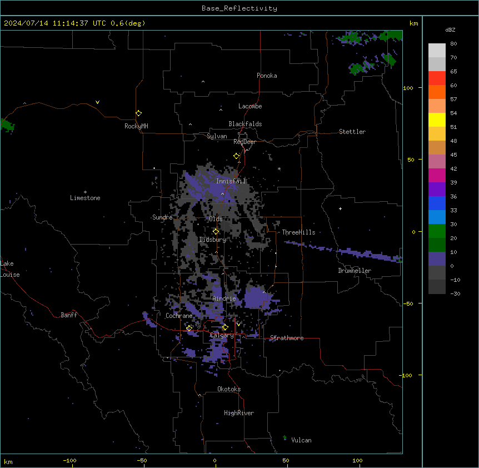Click the Airdrie city label
This screenshot has width=479, height=468.
pos(224,298)
